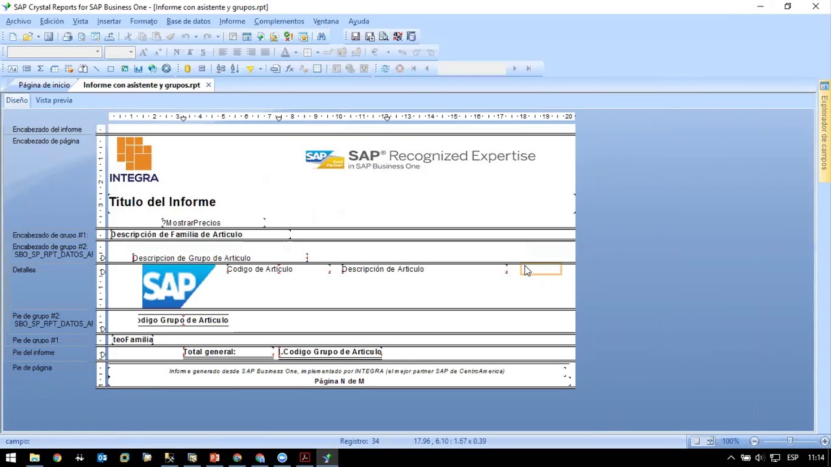Open the Informe menu
Image resolution: width=831 pixels, height=467 pixels.
pos(232,21)
